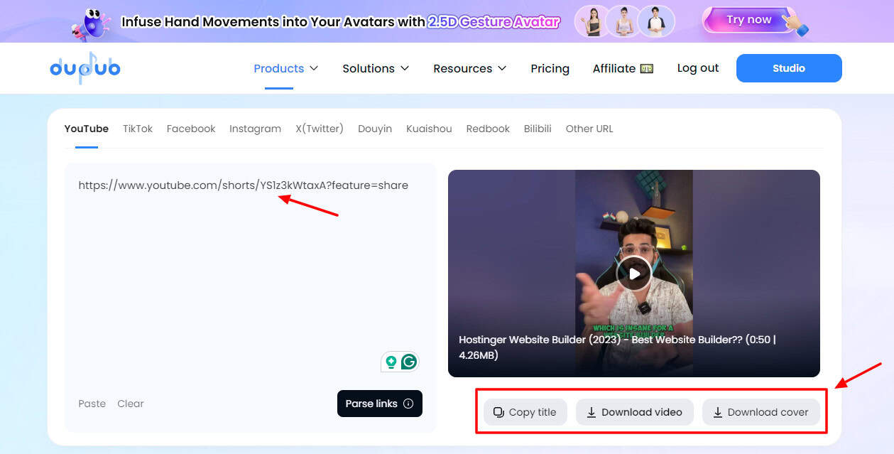The width and height of the screenshot is (894, 454).
Task: Expand the Resources menu
Action: pos(469,68)
